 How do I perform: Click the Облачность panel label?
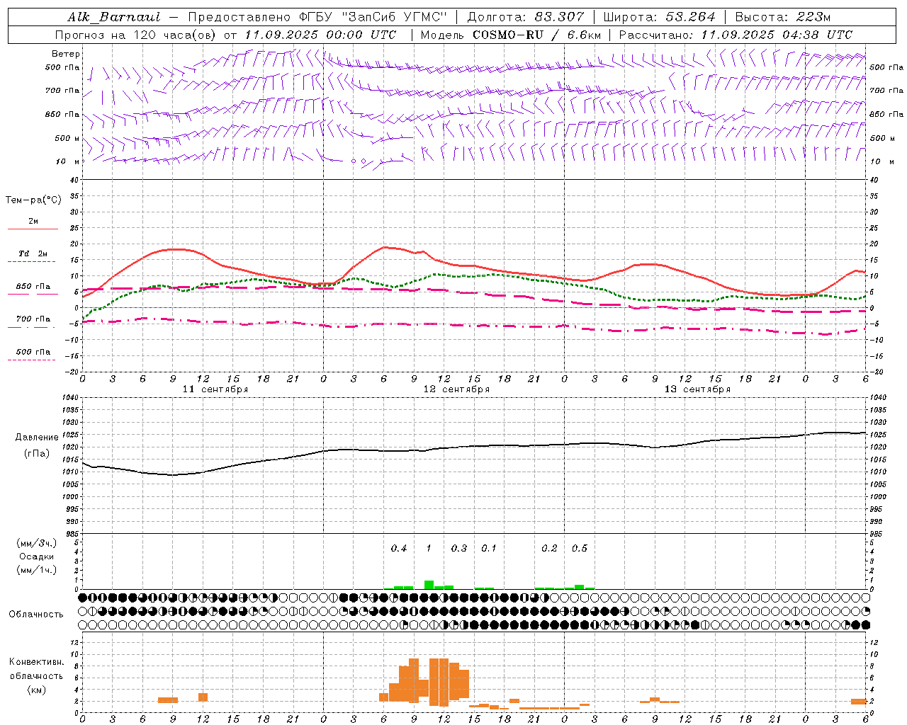[36, 615]
